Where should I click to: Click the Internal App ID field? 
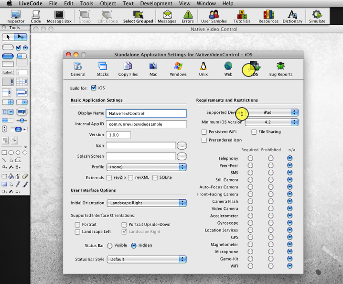[146, 124]
